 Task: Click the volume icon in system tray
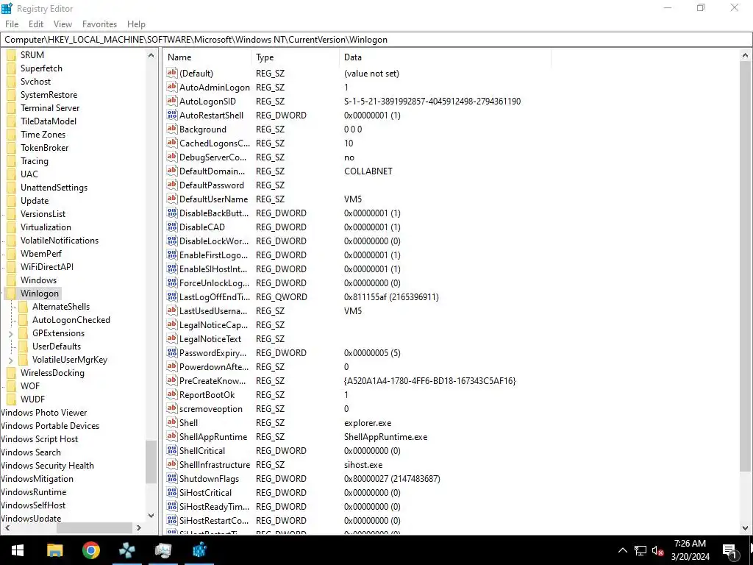point(658,550)
